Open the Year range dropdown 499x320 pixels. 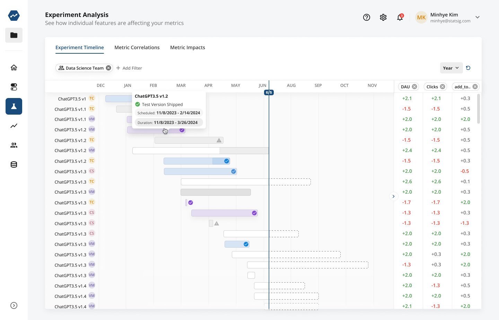coord(451,68)
